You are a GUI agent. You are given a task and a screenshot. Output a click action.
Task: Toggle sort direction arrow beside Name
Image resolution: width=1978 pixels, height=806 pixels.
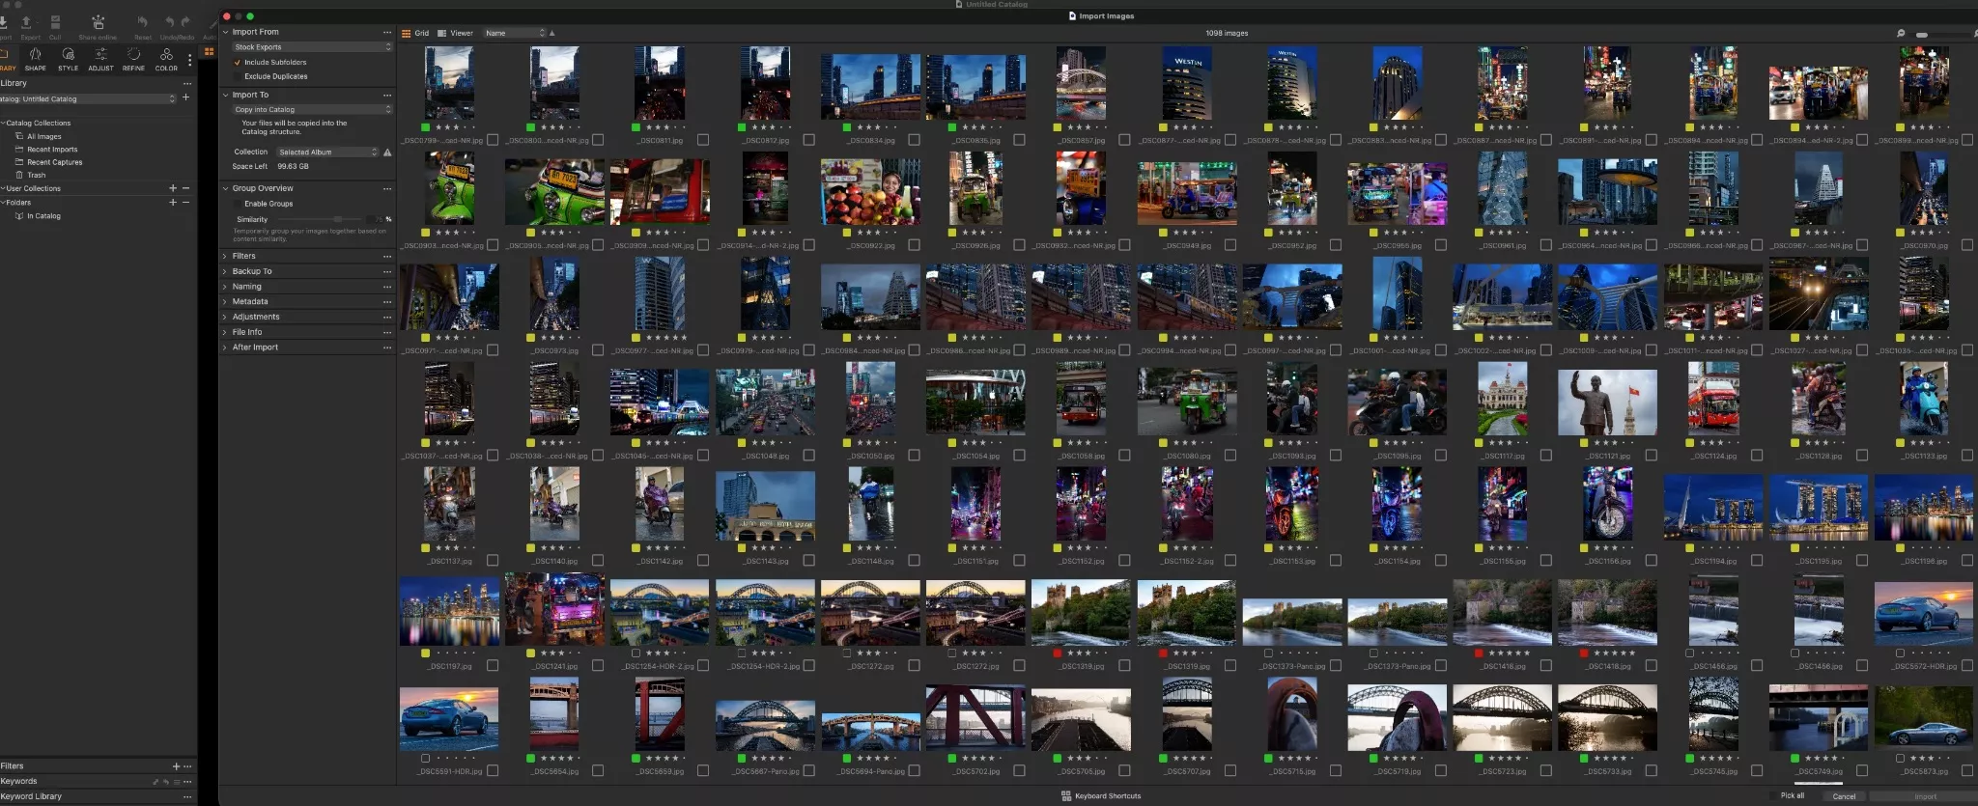coord(552,33)
